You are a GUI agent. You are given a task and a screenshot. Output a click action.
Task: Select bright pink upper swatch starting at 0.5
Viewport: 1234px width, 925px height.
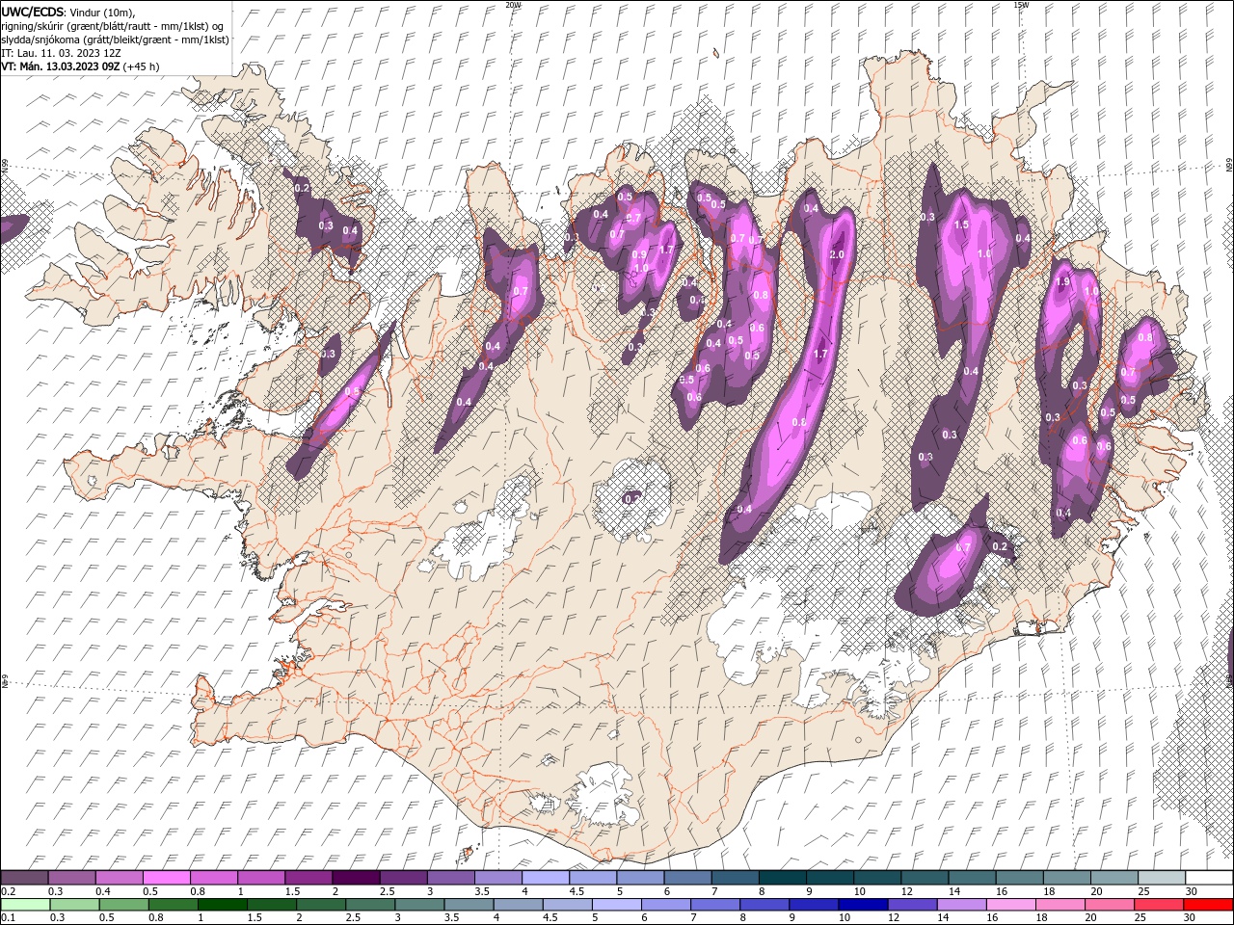[166, 878]
